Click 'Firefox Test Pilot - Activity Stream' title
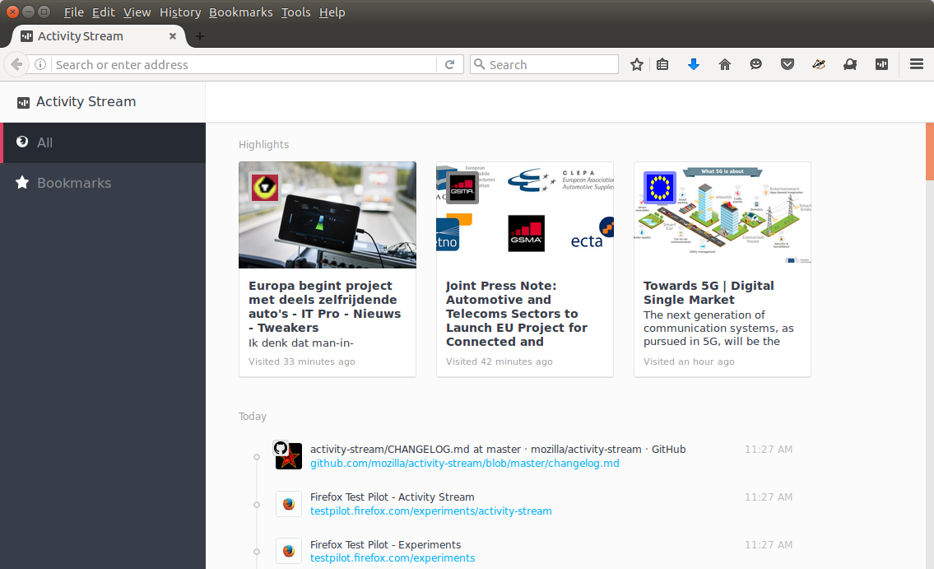Viewport: 934px width, 569px height. pyautogui.click(x=392, y=497)
